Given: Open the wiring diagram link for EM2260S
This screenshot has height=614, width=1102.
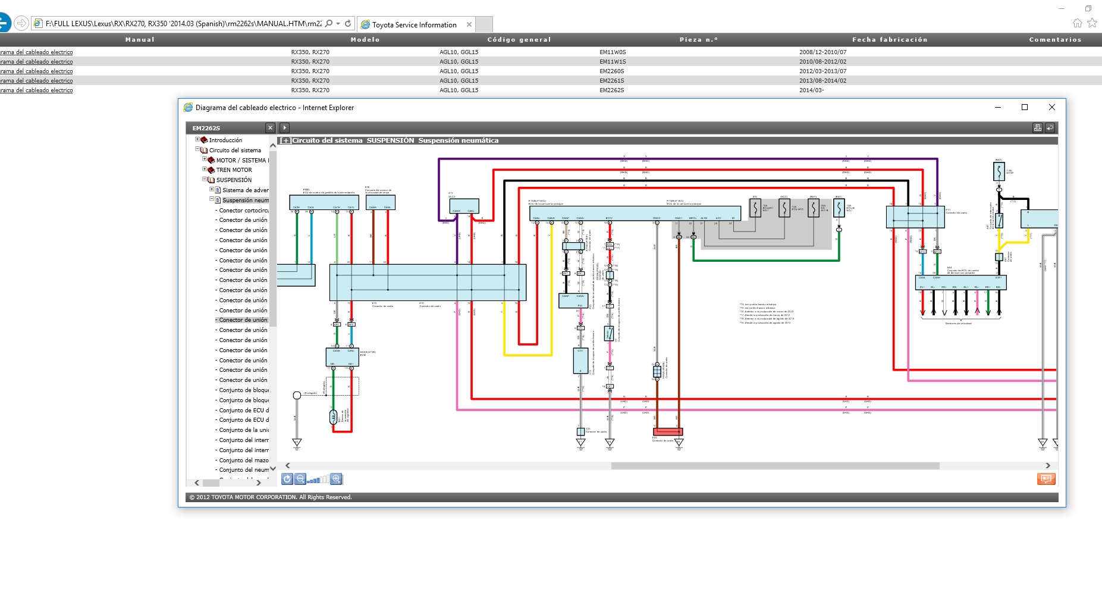Looking at the screenshot, I should tap(37, 71).
